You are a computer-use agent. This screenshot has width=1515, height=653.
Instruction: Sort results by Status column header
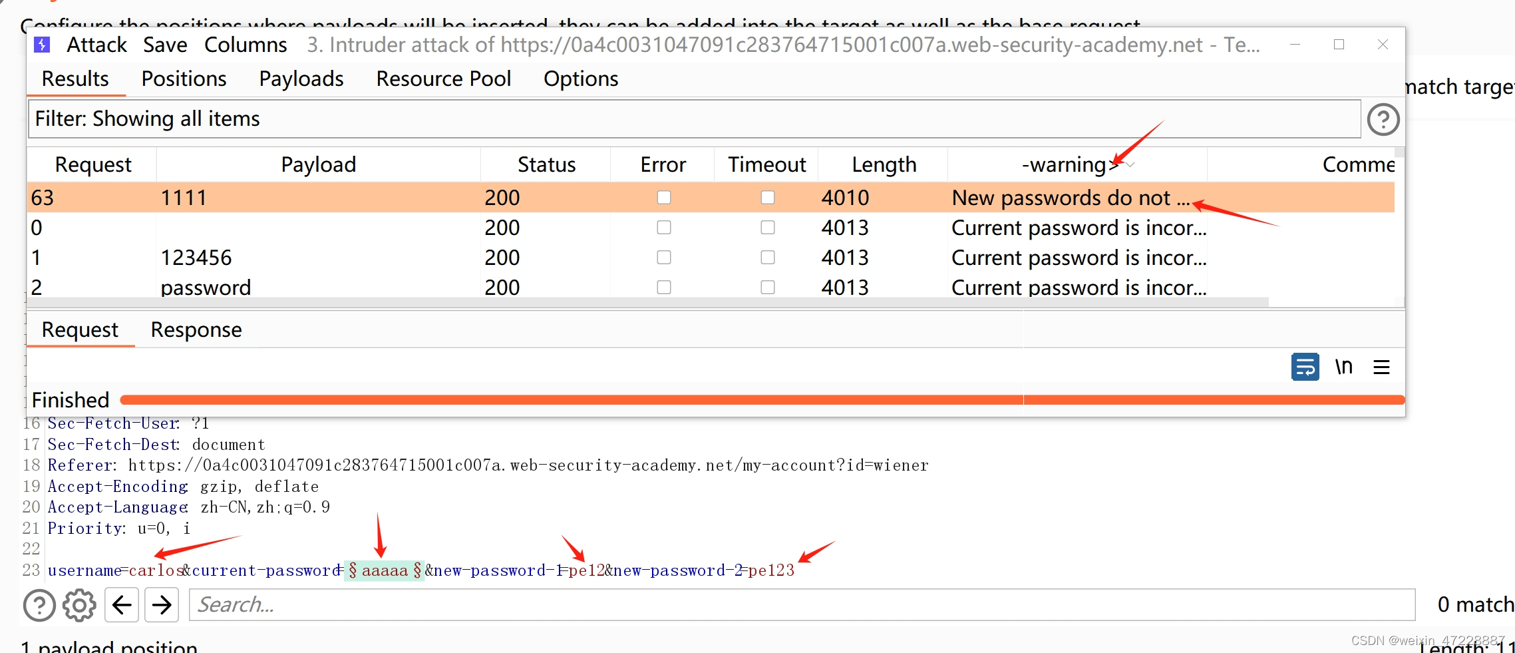[546, 164]
